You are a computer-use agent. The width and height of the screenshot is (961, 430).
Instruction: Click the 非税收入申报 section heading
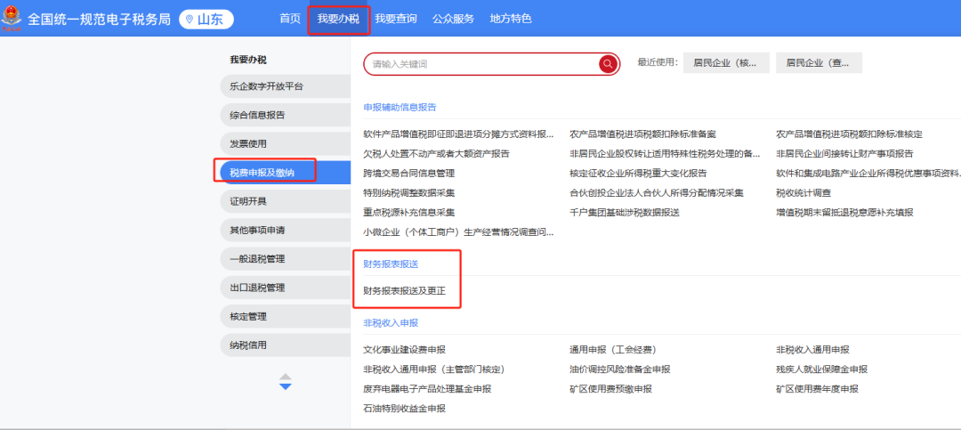coord(391,322)
